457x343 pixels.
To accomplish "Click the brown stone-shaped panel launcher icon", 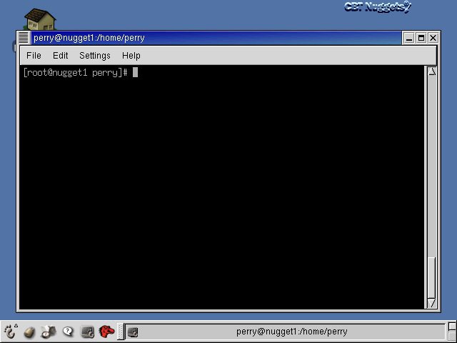I will [29, 332].
